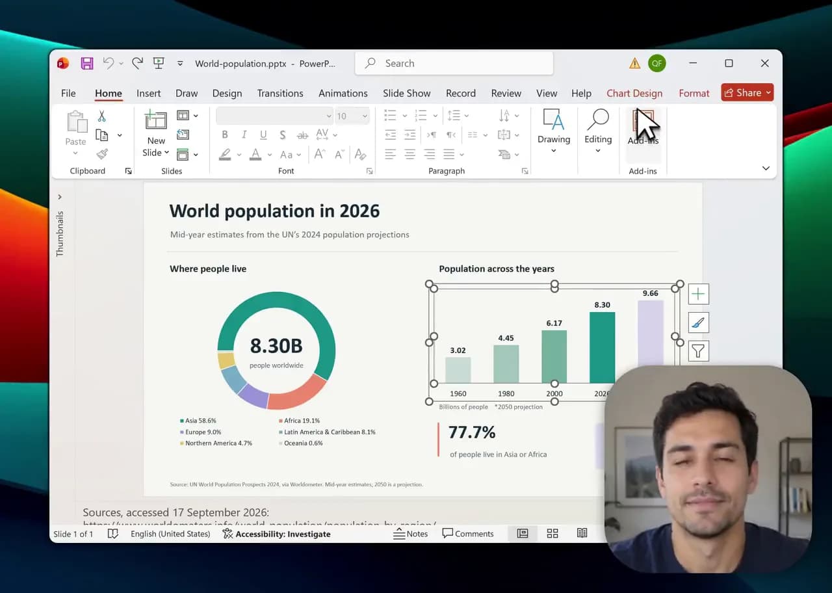Open the Drawing group dropdown

(554, 134)
